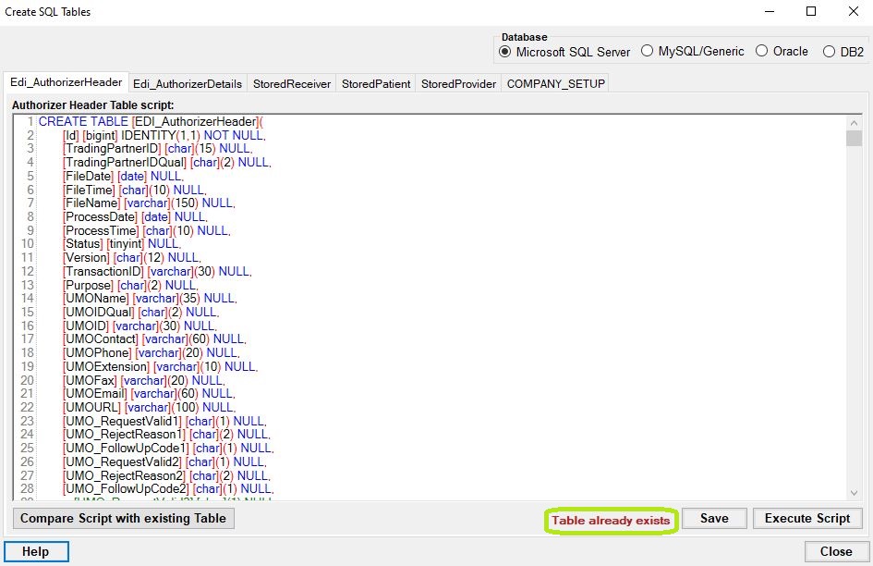Choose MySQL/Generic database type
This screenshot has height=566, width=873.
pos(692,51)
